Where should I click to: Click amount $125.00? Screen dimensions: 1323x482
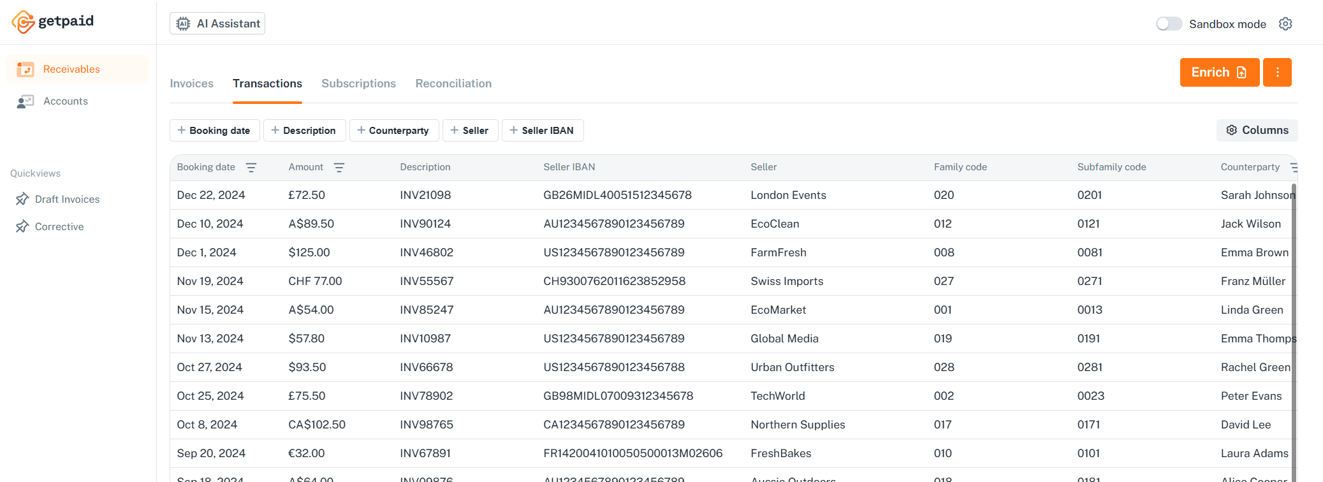coord(309,252)
